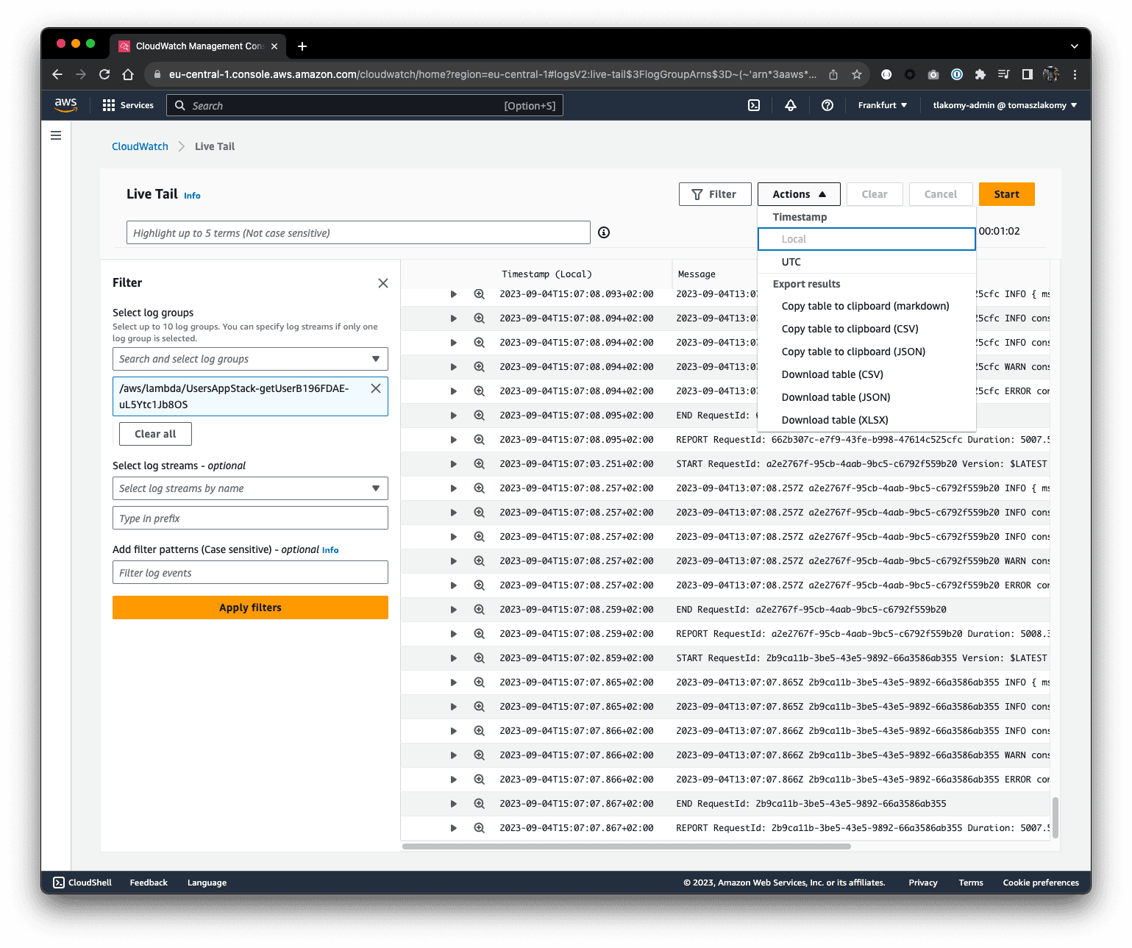
Task: Toggle the browser side panel
Action: click(x=1028, y=74)
